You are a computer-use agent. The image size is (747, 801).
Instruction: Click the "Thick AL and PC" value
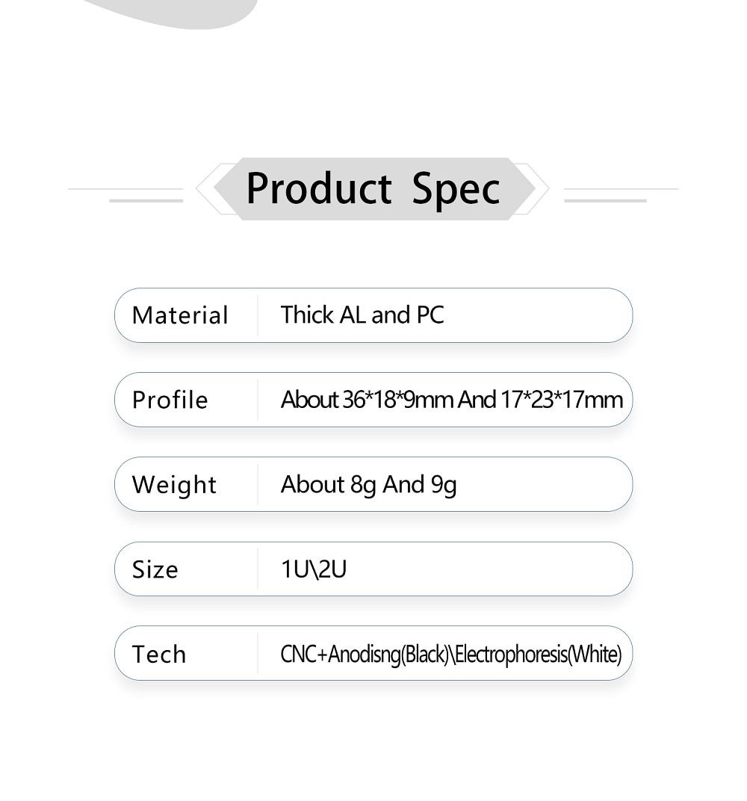[x=362, y=315]
